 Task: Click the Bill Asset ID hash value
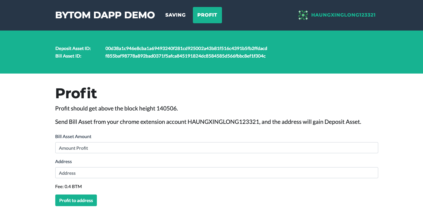click(185, 56)
